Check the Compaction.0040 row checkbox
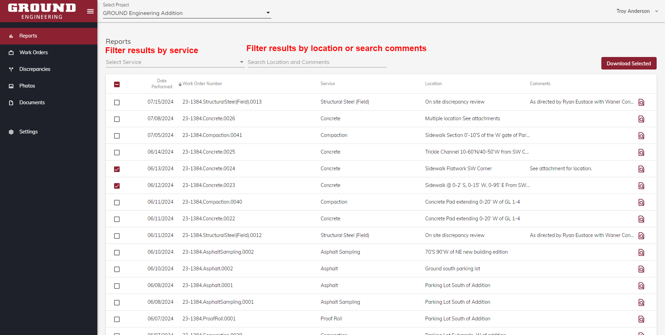 point(117,203)
